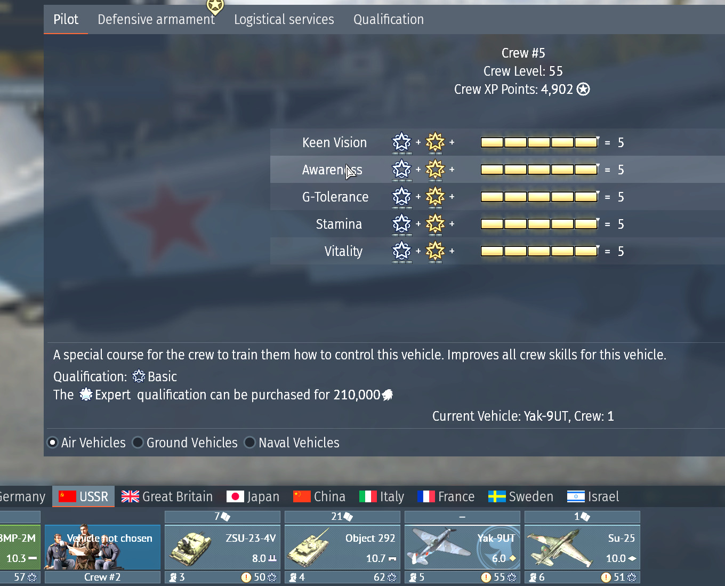Click the backup count icon above Su-25
The height and width of the screenshot is (586, 725).
point(585,517)
